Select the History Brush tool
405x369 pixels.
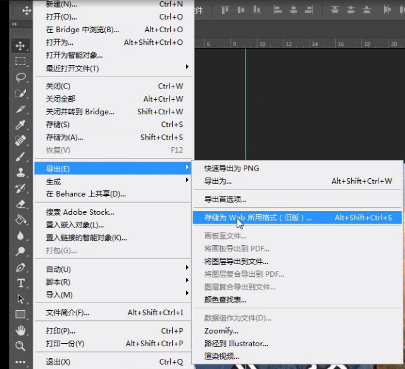[x=20, y=188]
